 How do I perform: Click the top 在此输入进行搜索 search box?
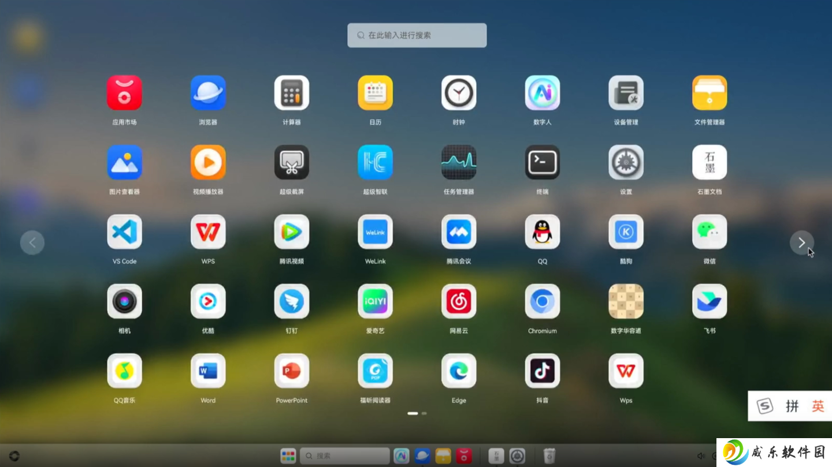(417, 35)
